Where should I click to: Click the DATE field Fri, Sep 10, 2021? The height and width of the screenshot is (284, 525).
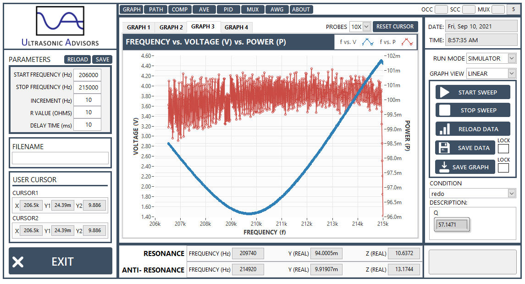click(x=482, y=27)
